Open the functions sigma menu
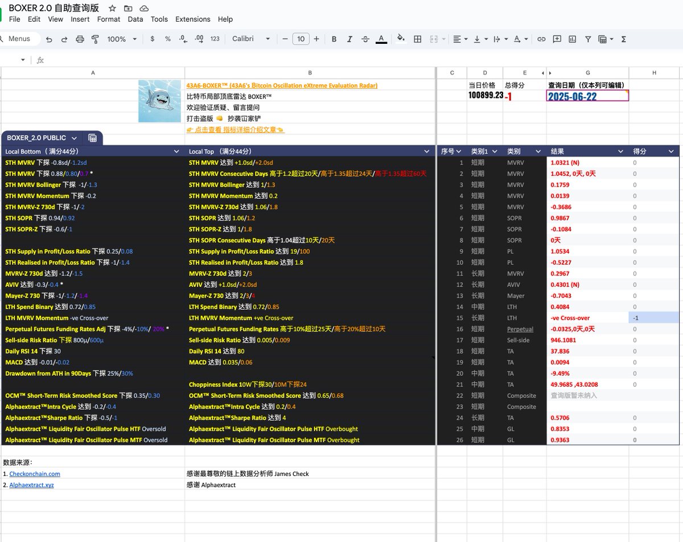683x542 pixels. [x=623, y=39]
